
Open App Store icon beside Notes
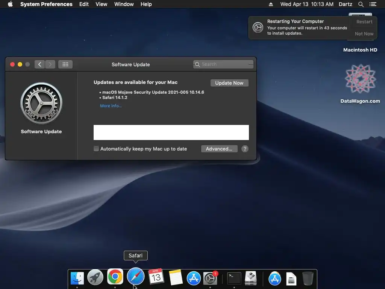coord(194,278)
